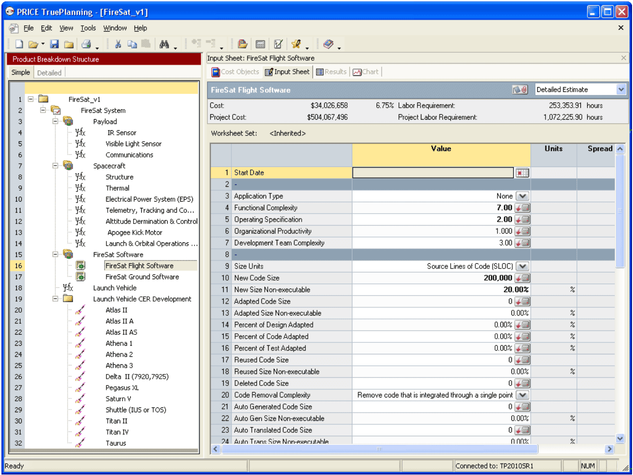This screenshot has height=475, width=633.
Task: Click the New document toolbar icon
Action: pyautogui.click(x=19, y=45)
